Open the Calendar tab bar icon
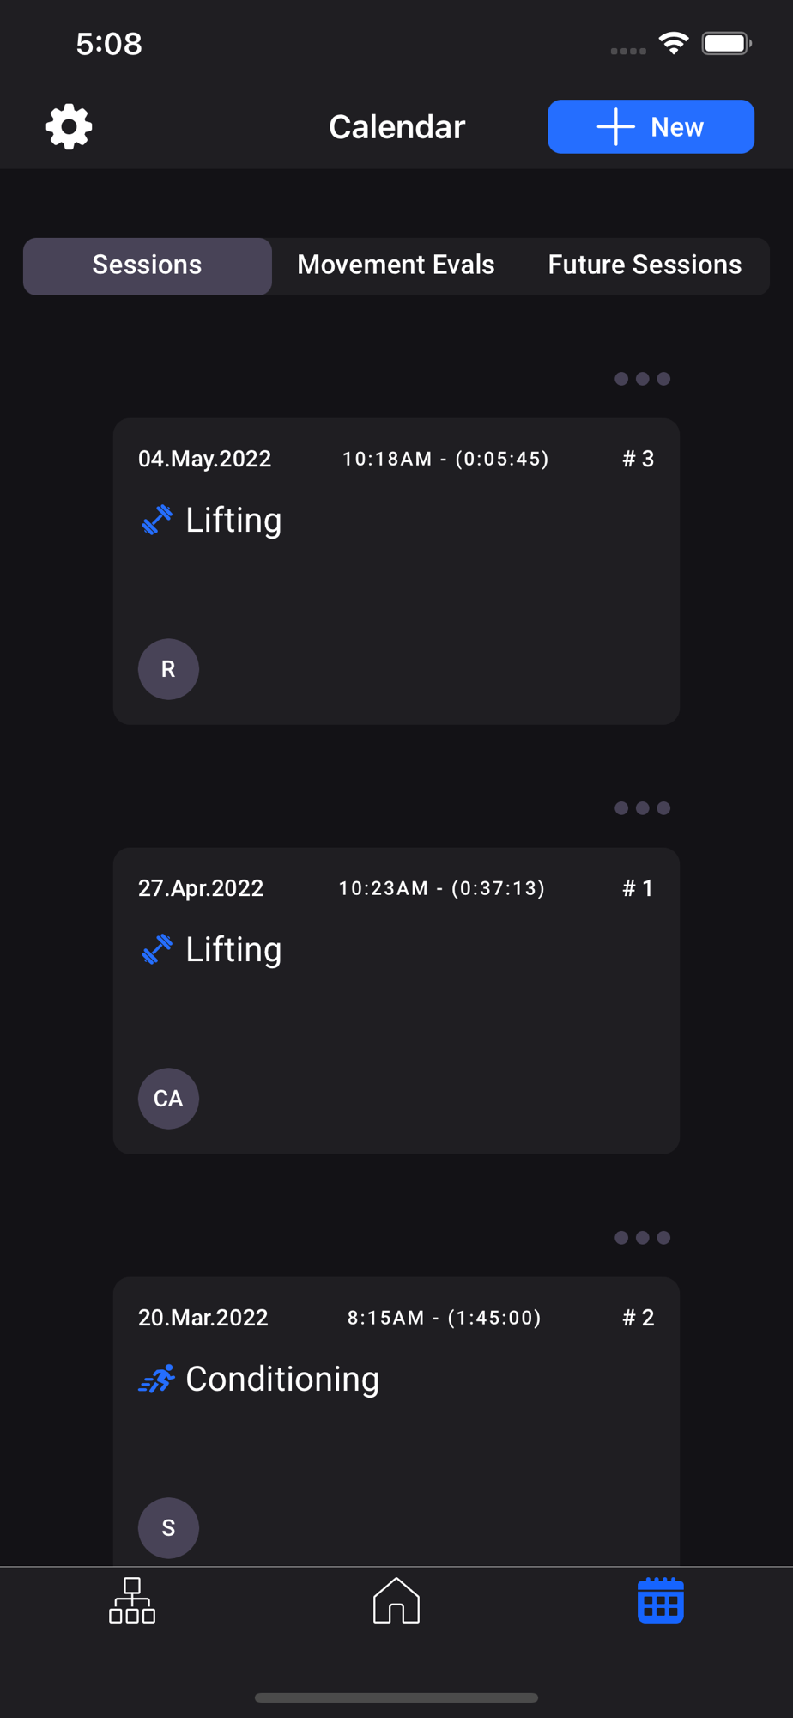 (x=660, y=1600)
